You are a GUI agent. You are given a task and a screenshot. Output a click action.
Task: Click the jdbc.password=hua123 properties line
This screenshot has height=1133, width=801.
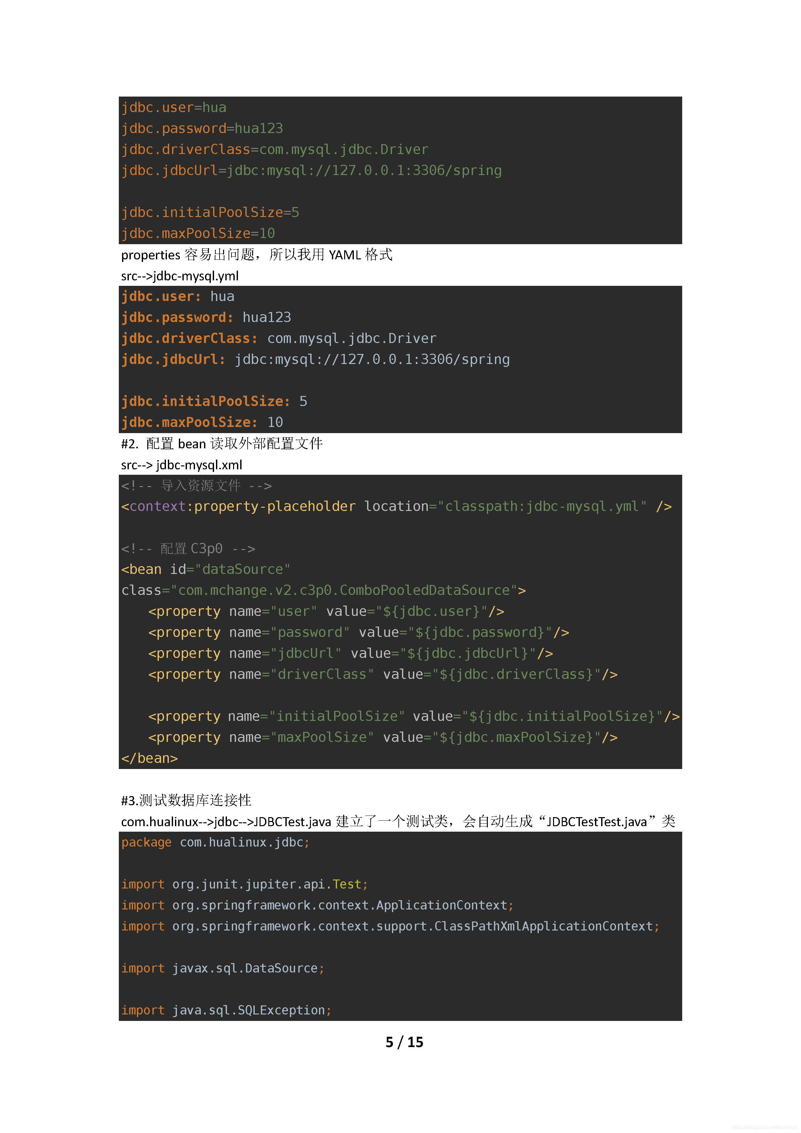pos(202,128)
